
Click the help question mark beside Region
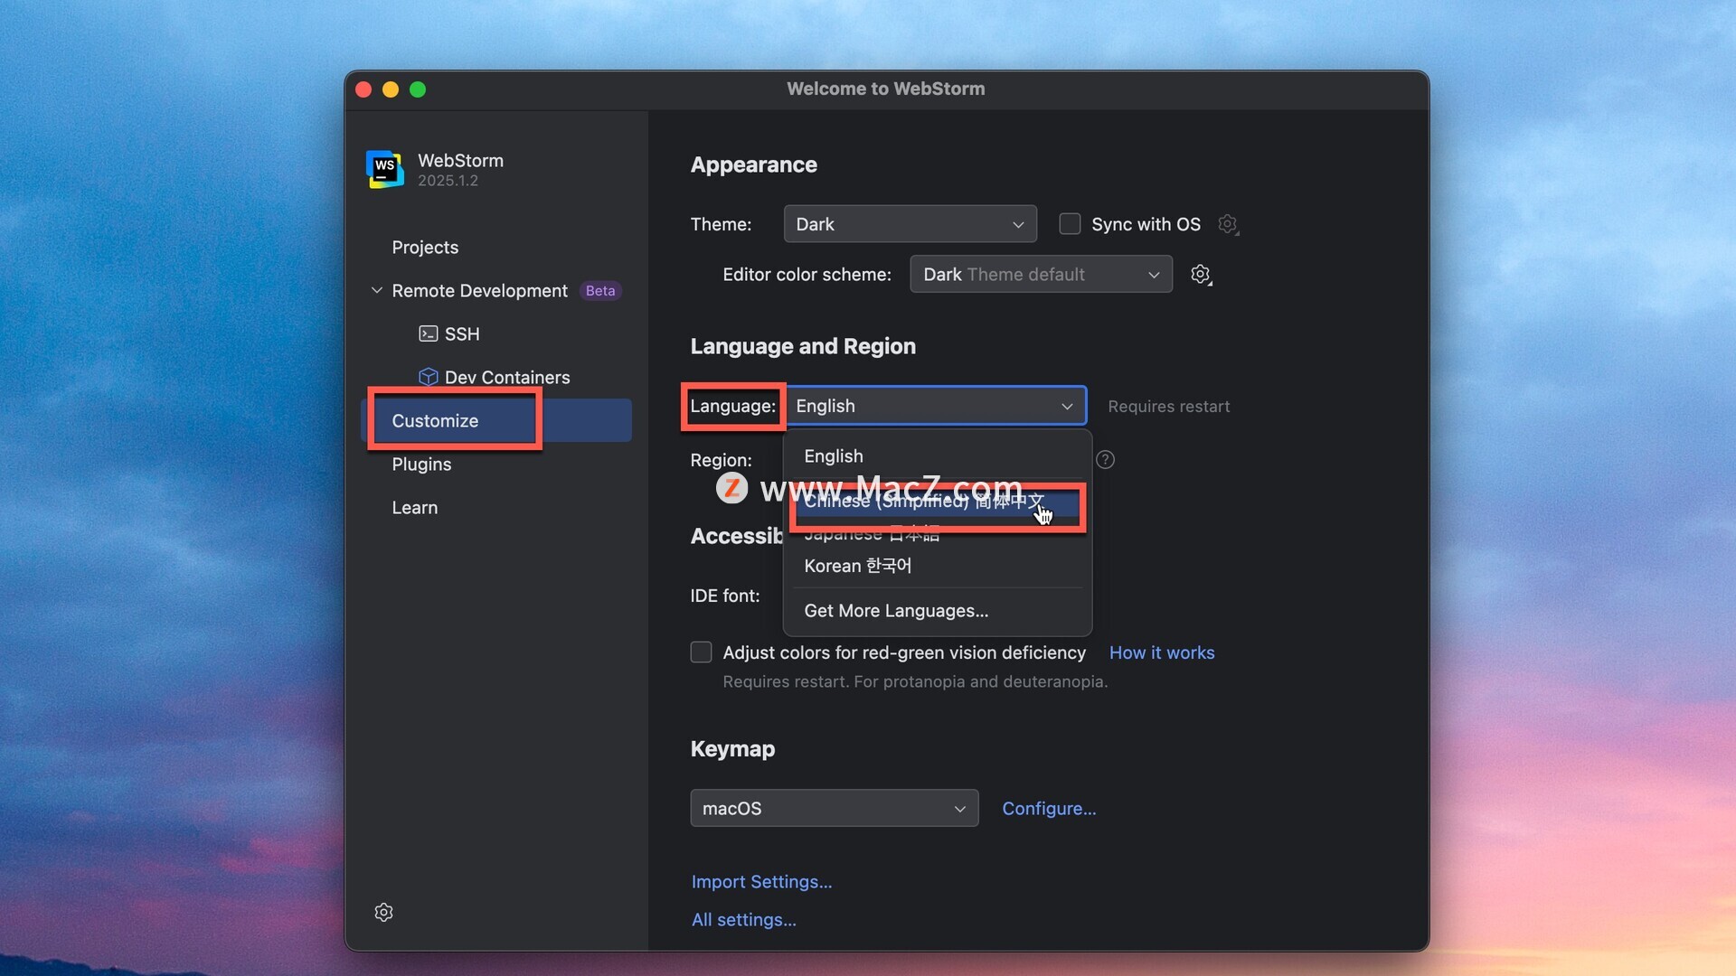pyautogui.click(x=1105, y=460)
